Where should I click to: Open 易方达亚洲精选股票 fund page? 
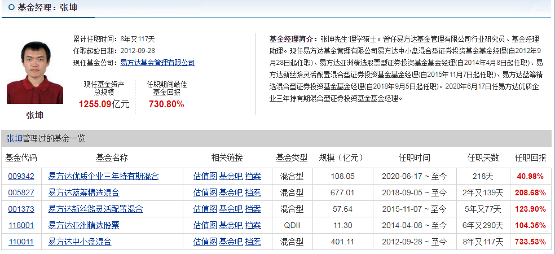coord(83,225)
